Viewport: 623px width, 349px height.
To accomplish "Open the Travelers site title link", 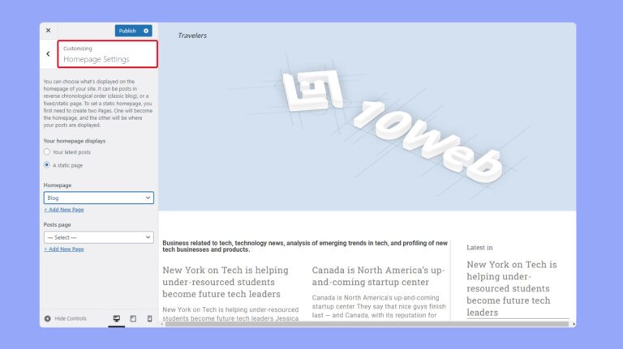I will point(192,36).
